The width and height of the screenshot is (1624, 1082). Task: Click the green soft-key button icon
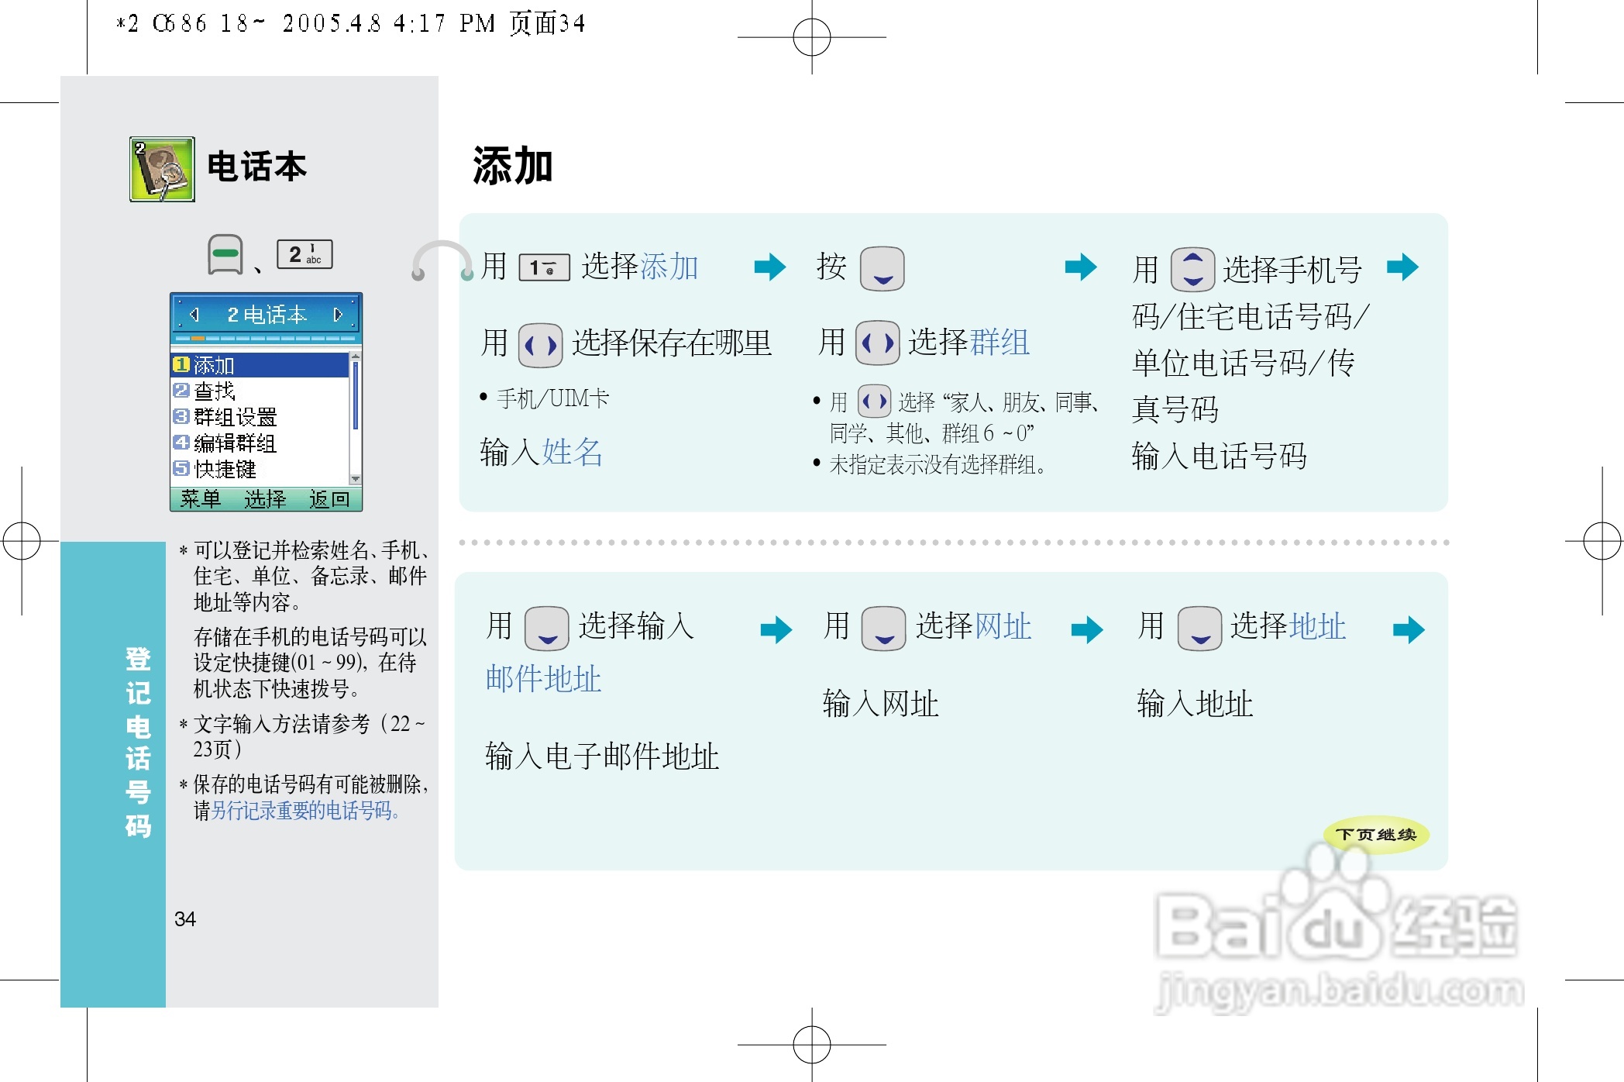pyautogui.click(x=225, y=254)
